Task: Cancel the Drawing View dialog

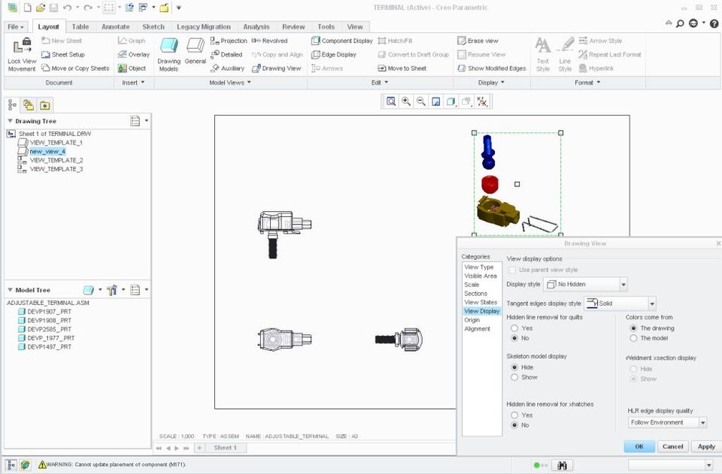Action: (x=672, y=446)
